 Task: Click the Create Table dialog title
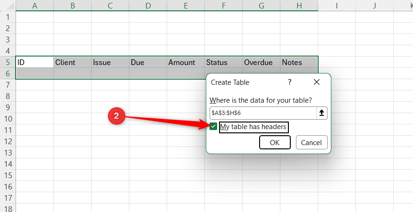(230, 82)
